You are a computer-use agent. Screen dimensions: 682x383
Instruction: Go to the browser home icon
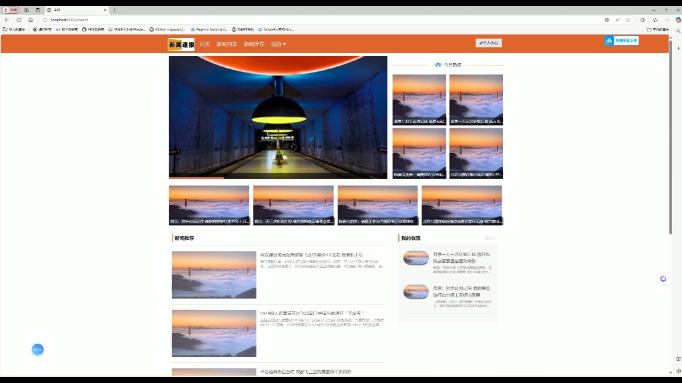point(31,20)
